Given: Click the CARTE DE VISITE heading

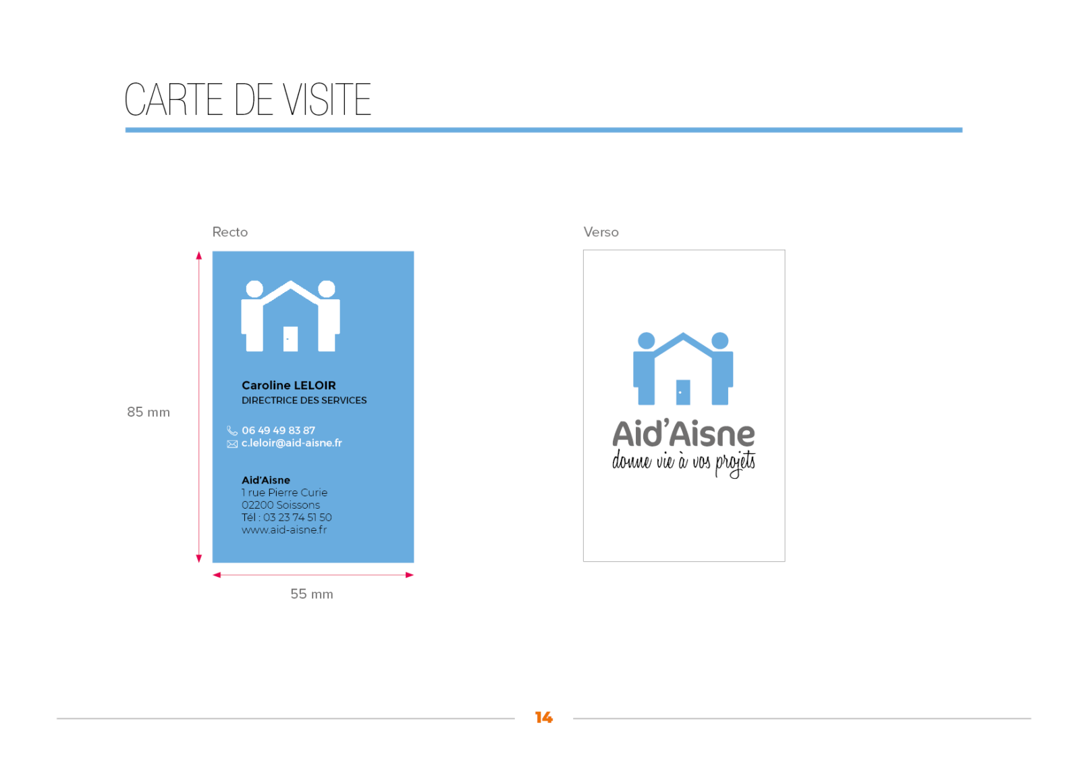Looking at the screenshot, I should coord(248,100).
